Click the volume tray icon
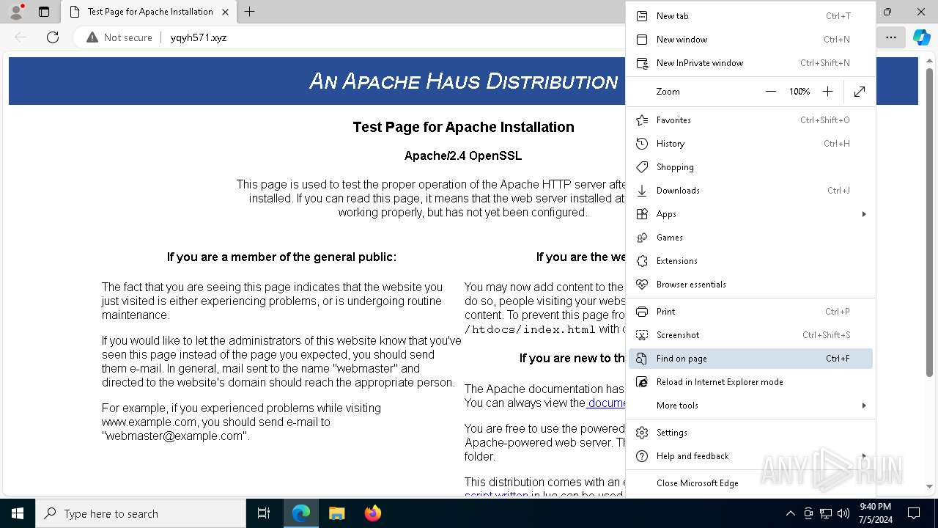Viewport: 938px width, 528px height. [843, 513]
